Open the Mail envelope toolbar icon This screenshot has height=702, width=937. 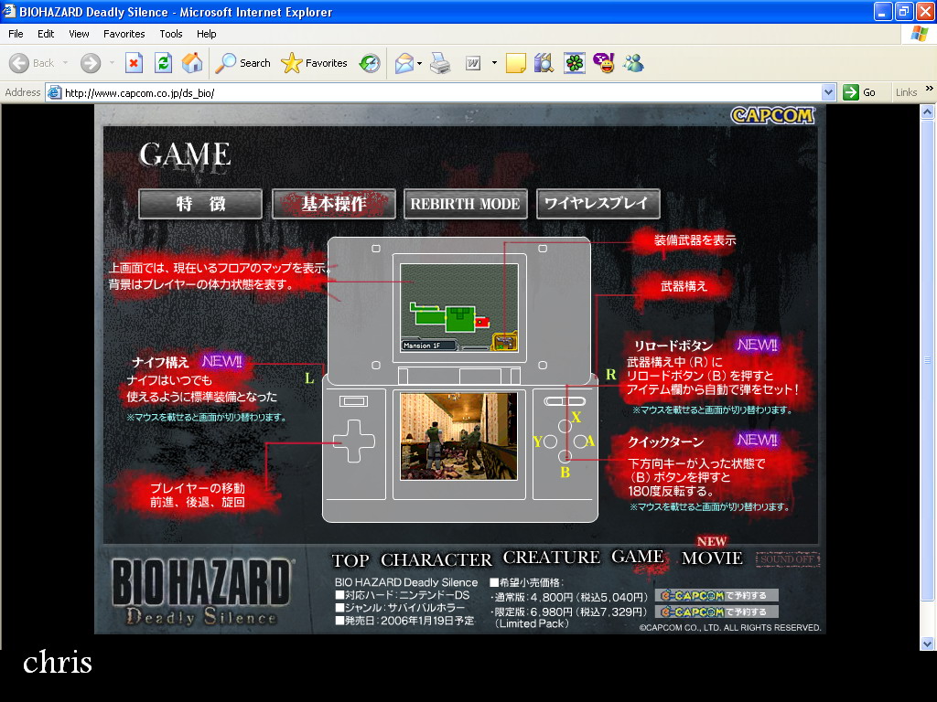coord(404,63)
